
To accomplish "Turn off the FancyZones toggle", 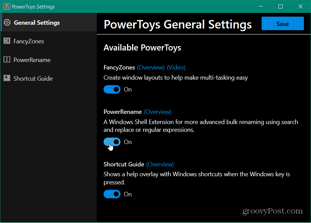I will pyautogui.click(x=112, y=89).
